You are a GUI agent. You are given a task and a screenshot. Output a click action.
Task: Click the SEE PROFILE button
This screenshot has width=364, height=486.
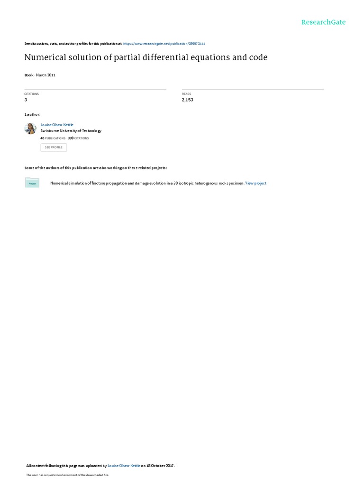pos(54,147)
